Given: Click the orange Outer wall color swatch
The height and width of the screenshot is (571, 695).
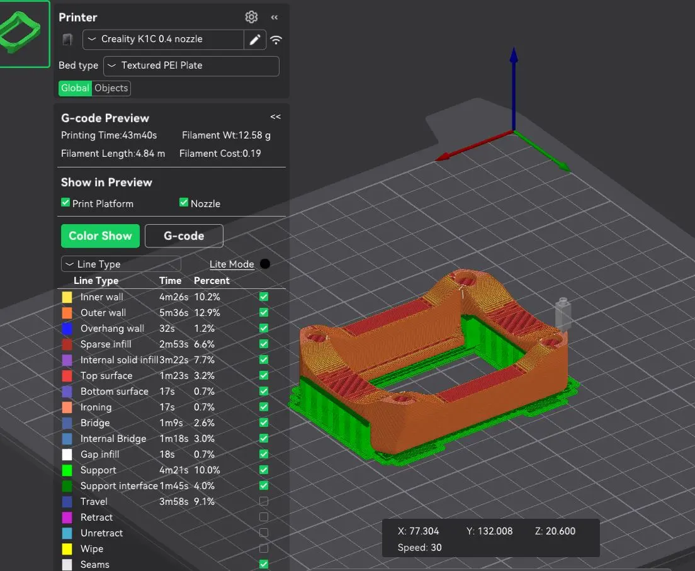Looking at the screenshot, I should click(67, 312).
